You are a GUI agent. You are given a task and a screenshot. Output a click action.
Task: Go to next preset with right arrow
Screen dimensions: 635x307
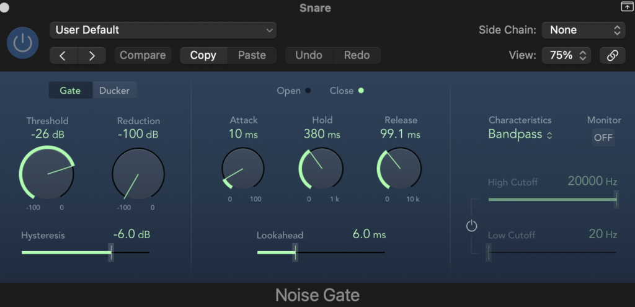[x=92, y=55]
